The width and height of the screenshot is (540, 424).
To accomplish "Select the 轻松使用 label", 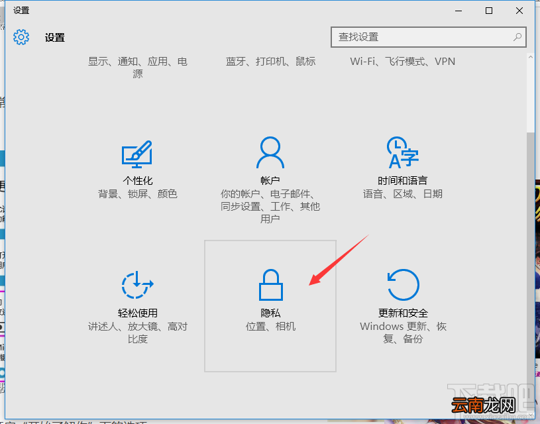I will pos(137,313).
